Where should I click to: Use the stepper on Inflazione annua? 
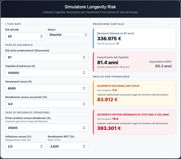click(42, 146)
